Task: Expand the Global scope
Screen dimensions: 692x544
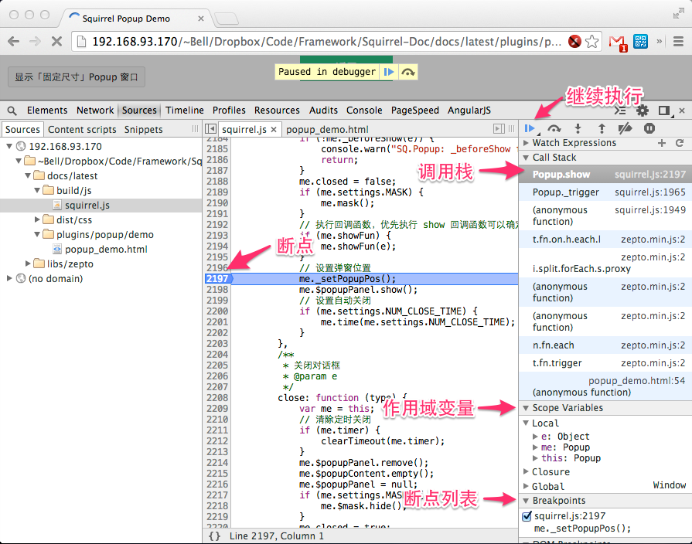Action: tap(526, 486)
